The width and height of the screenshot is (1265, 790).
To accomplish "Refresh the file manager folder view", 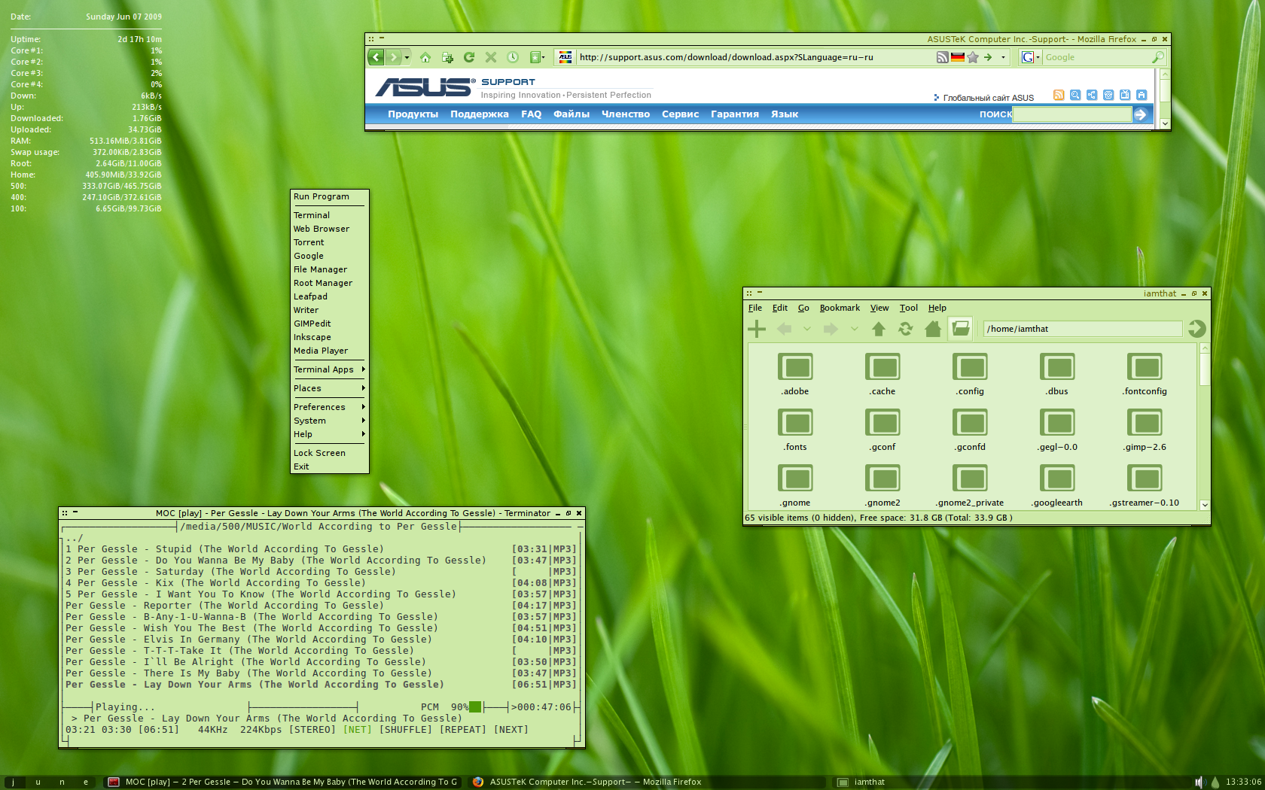I will tap(906, 329).
